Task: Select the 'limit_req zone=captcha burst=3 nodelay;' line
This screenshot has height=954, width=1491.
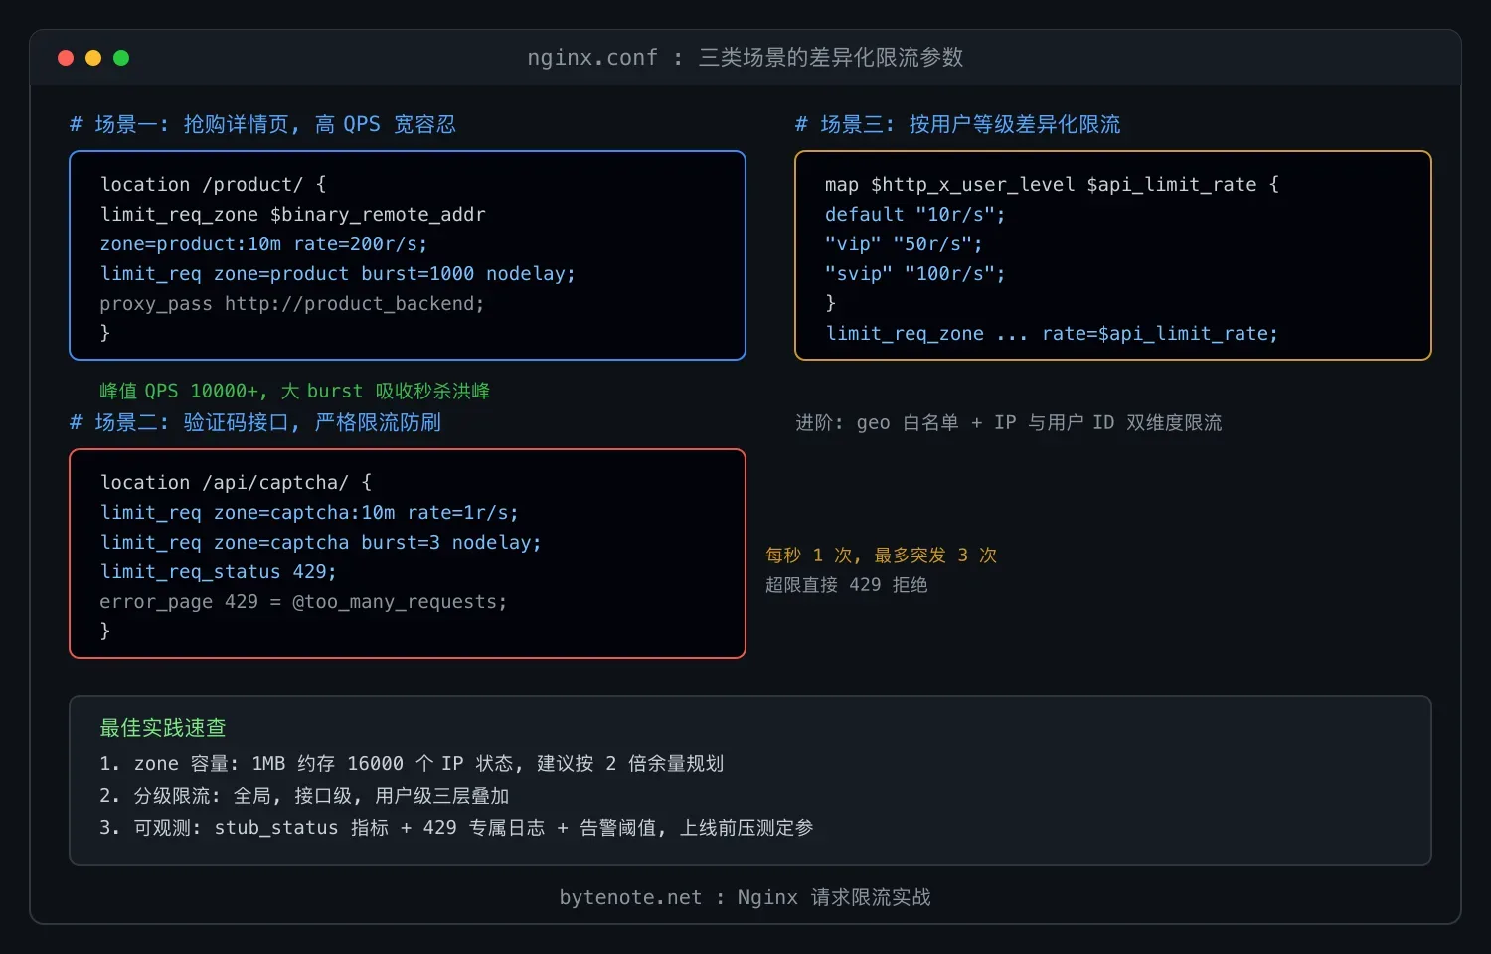Action: [320, 542]
